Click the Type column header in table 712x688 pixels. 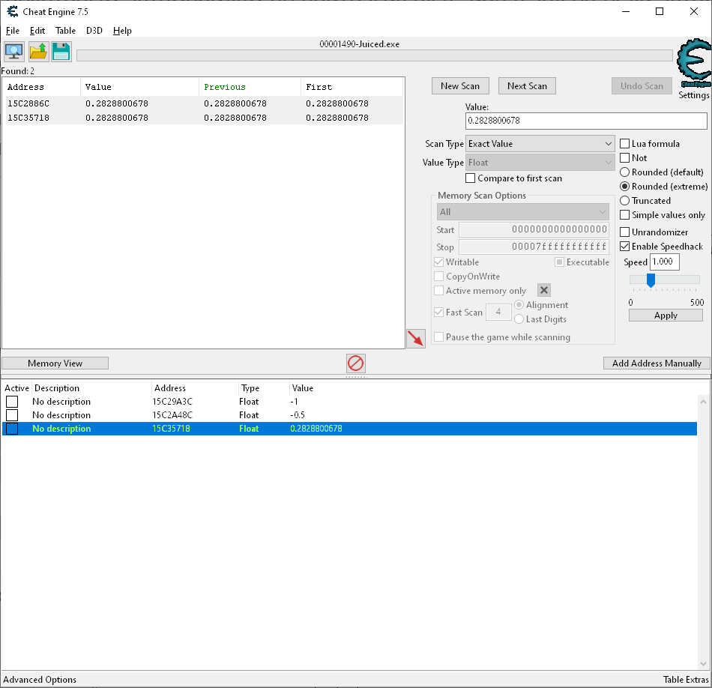click(x=264, y=388)
